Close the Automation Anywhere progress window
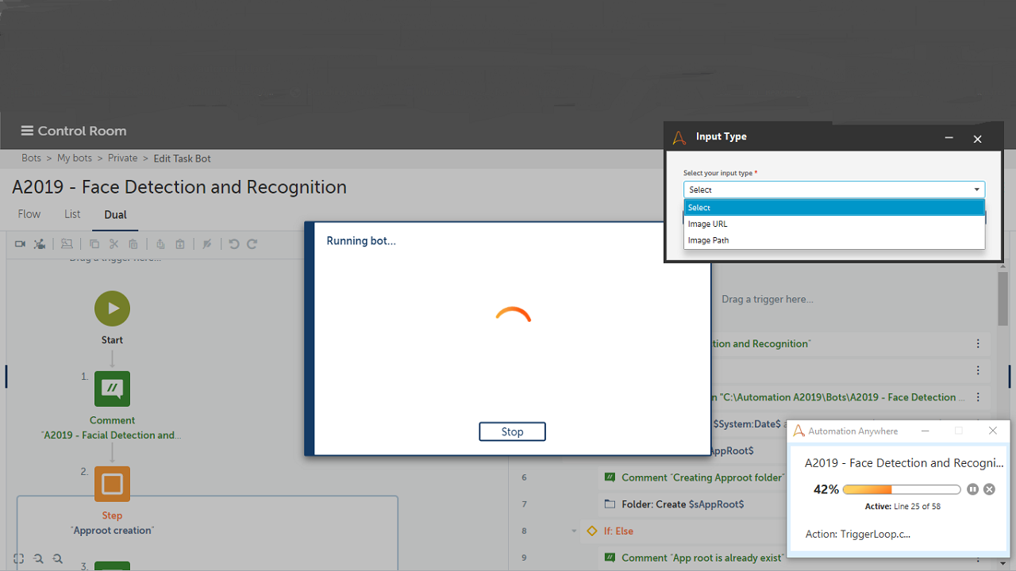This screenshot has width=1016, height=571. pyautogui.click(x=993, y=431)
